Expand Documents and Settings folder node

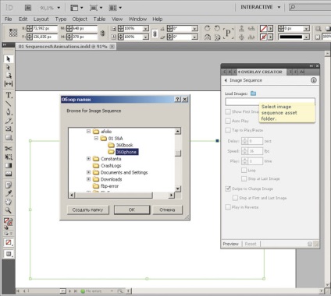coord(88,172)
